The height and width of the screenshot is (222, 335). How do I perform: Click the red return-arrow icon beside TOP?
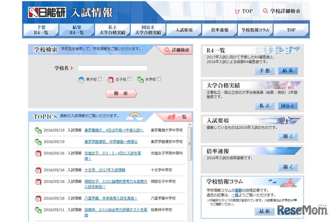(x=237, y=12)
